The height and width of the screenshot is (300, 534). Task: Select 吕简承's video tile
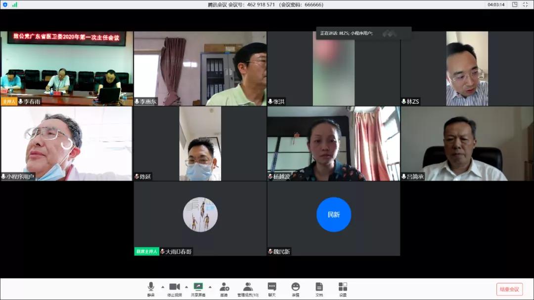[467, 144]
